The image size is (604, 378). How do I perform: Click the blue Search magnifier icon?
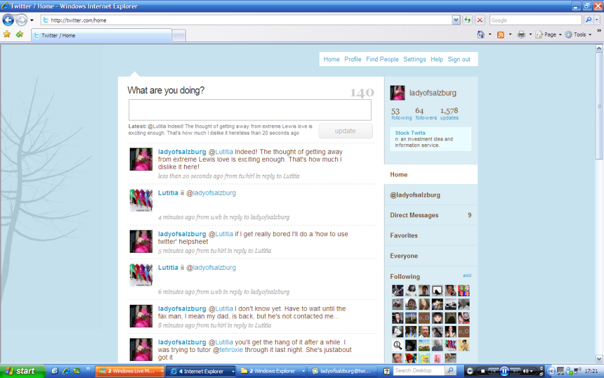(x=588, y=20)
